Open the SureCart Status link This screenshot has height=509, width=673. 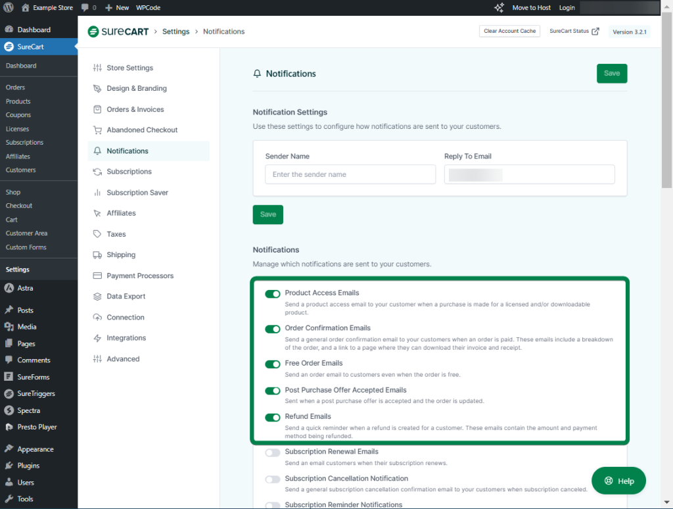[x=574, y=32]
